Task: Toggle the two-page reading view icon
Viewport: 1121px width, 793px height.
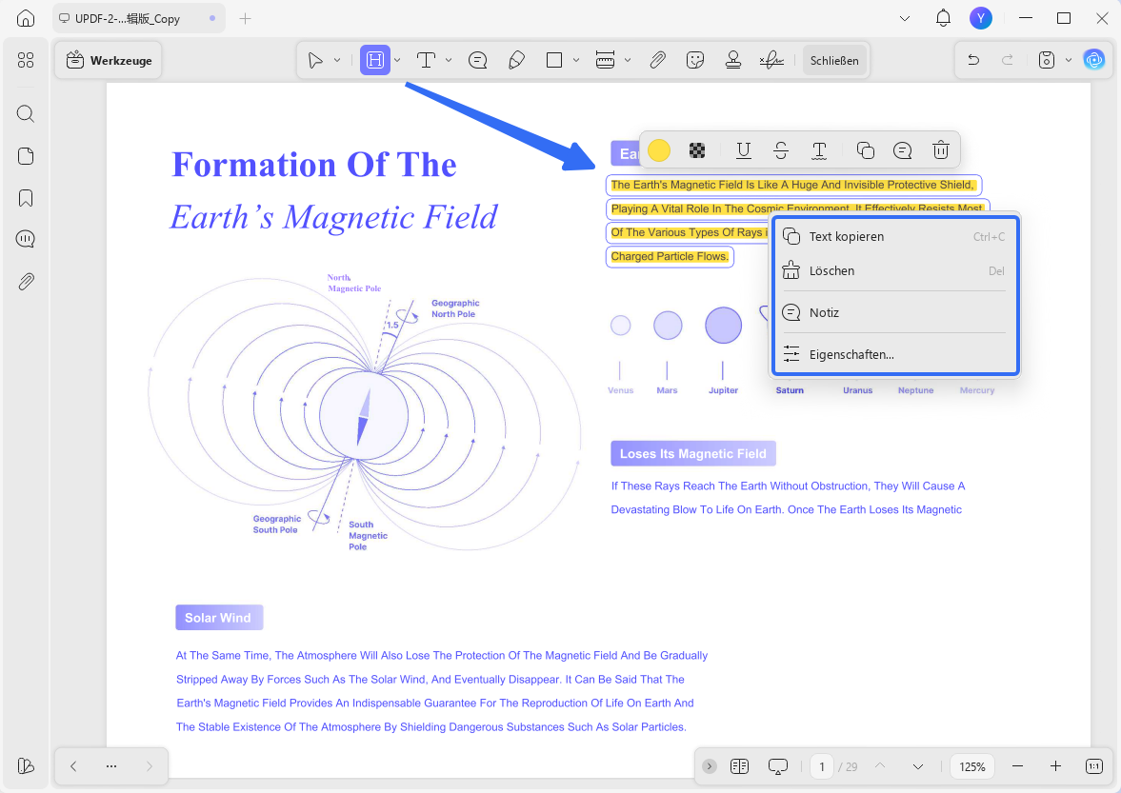Action: point(739,765)
